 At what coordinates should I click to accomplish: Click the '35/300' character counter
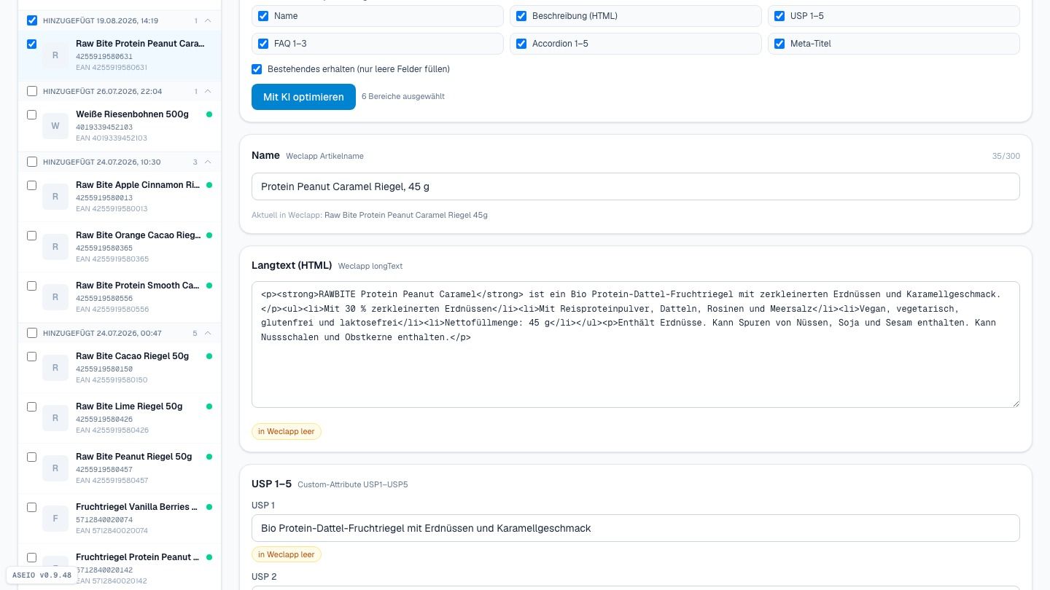coord(1006,156)
